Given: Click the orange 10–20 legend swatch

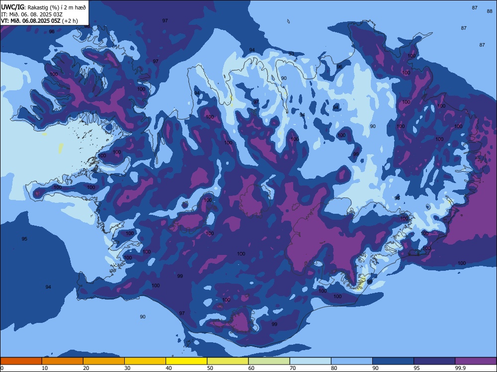Looking at the screenshot, I should tap(63, 361).
